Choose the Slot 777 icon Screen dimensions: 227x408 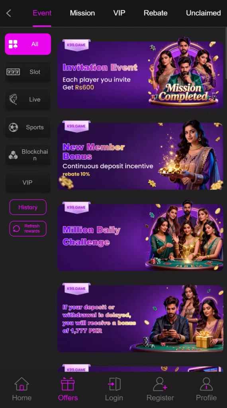[13, 72]
